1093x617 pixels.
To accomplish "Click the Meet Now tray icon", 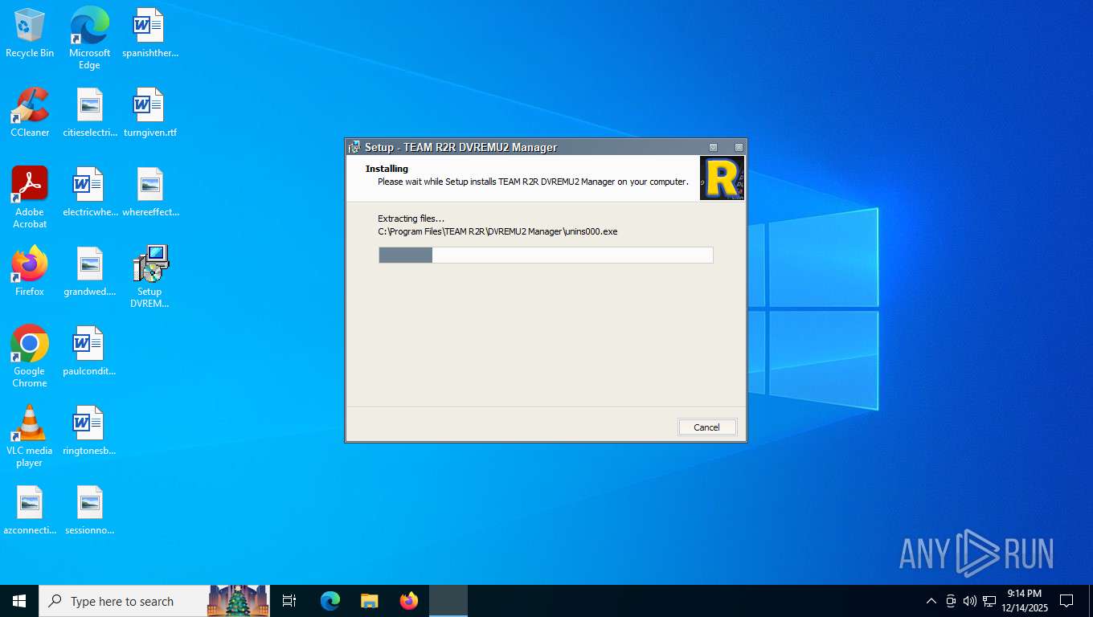I will click(x=951, y=601).
